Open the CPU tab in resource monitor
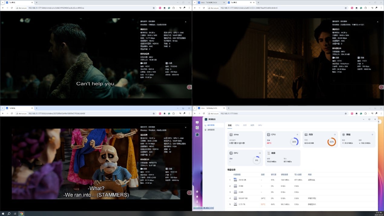Viewport: 384px width, 216px height. tap(237, 125)
